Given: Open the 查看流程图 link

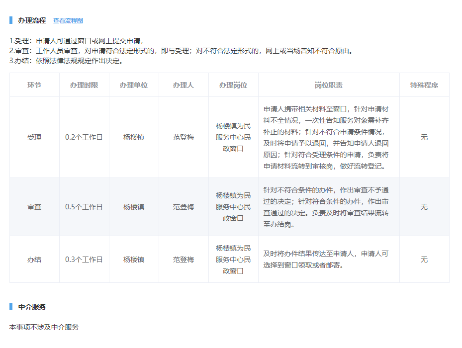Looking at the screenshot, I should (68, 21).
